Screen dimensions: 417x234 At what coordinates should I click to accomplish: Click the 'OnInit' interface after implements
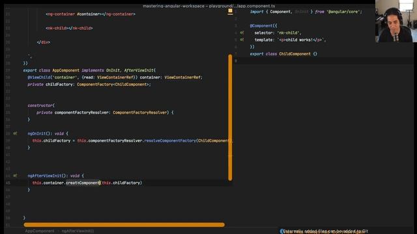pyautogui.click(x=113, y=70)
